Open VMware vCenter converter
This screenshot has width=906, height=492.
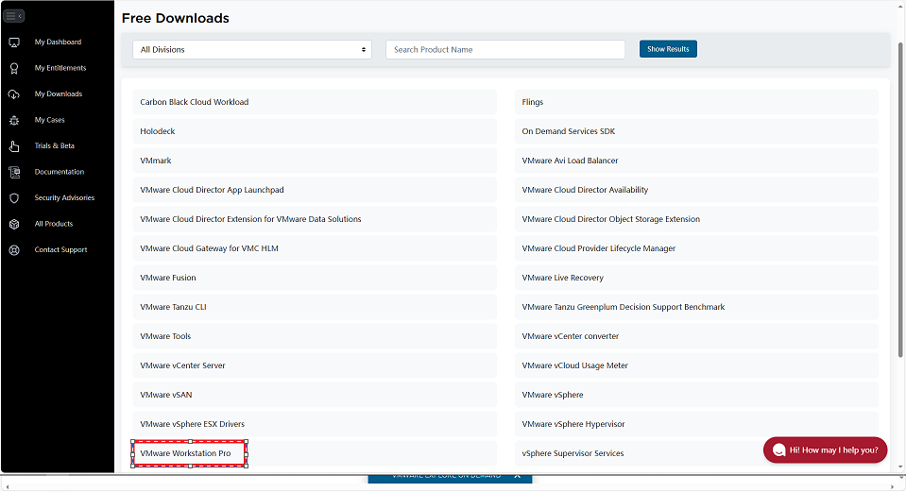pyautogui.click(x=696, y=336)
